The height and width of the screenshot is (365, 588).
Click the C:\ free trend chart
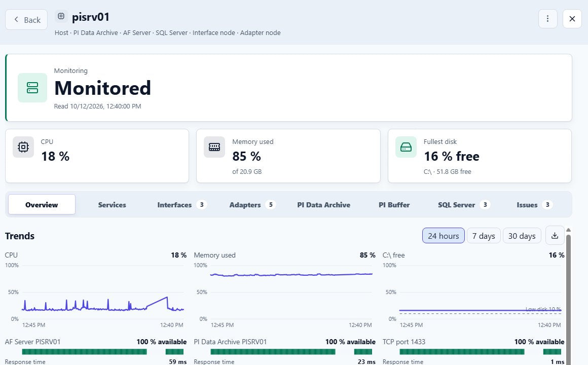point(481,293)
